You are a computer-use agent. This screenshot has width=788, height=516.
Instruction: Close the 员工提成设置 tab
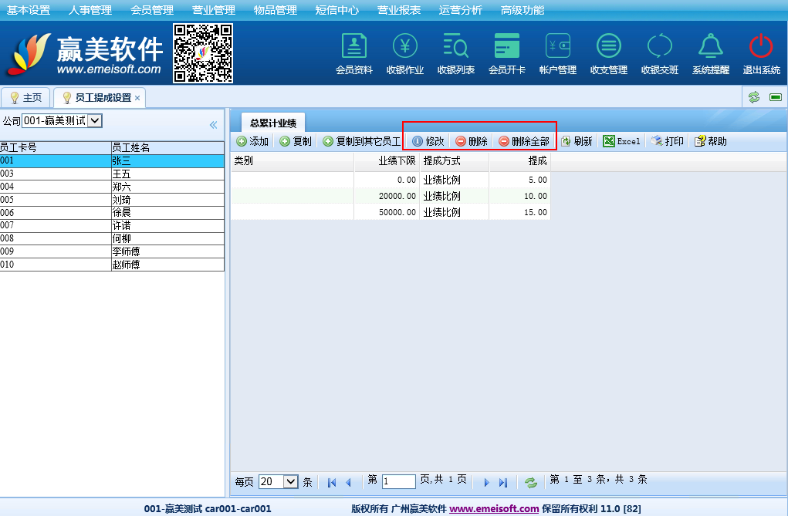click(x=137, y=98)
